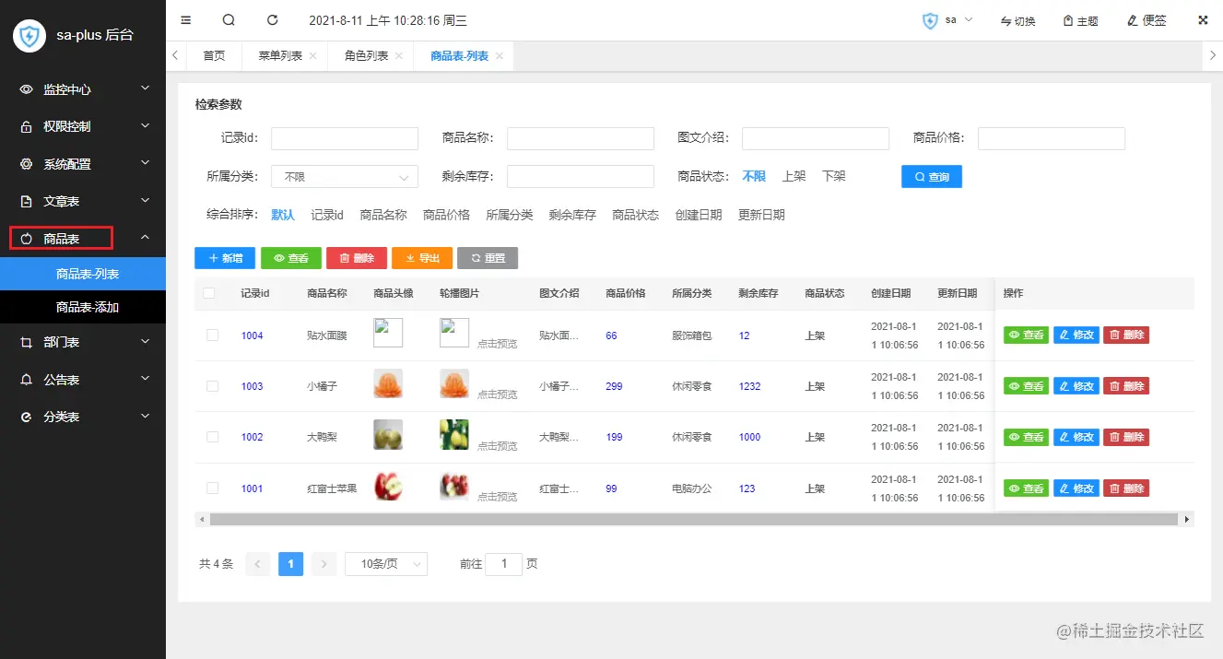
Task: Click the 新增 add button
Action: click(225, 258)
